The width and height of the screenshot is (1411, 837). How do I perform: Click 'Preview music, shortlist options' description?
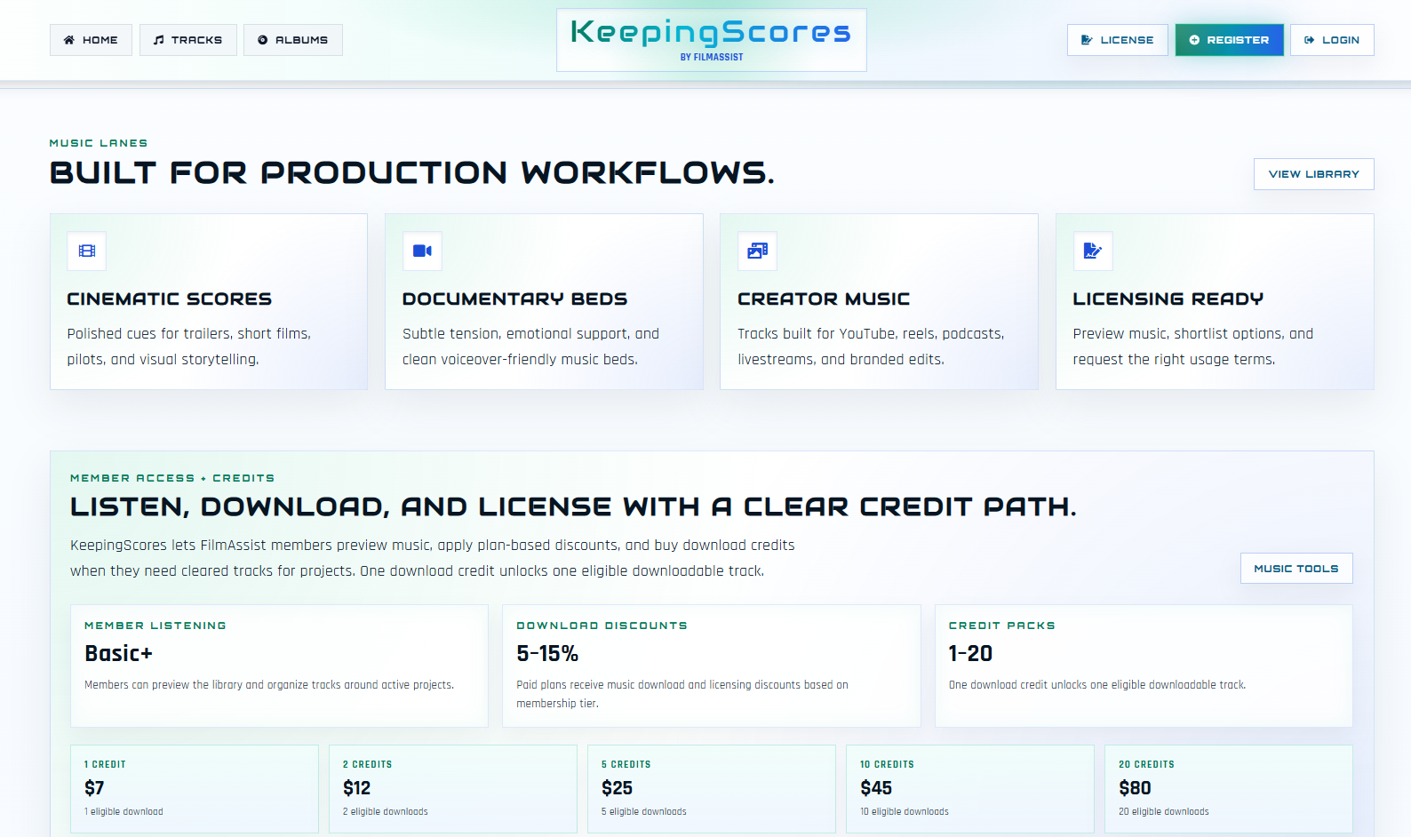[1192, 347]
